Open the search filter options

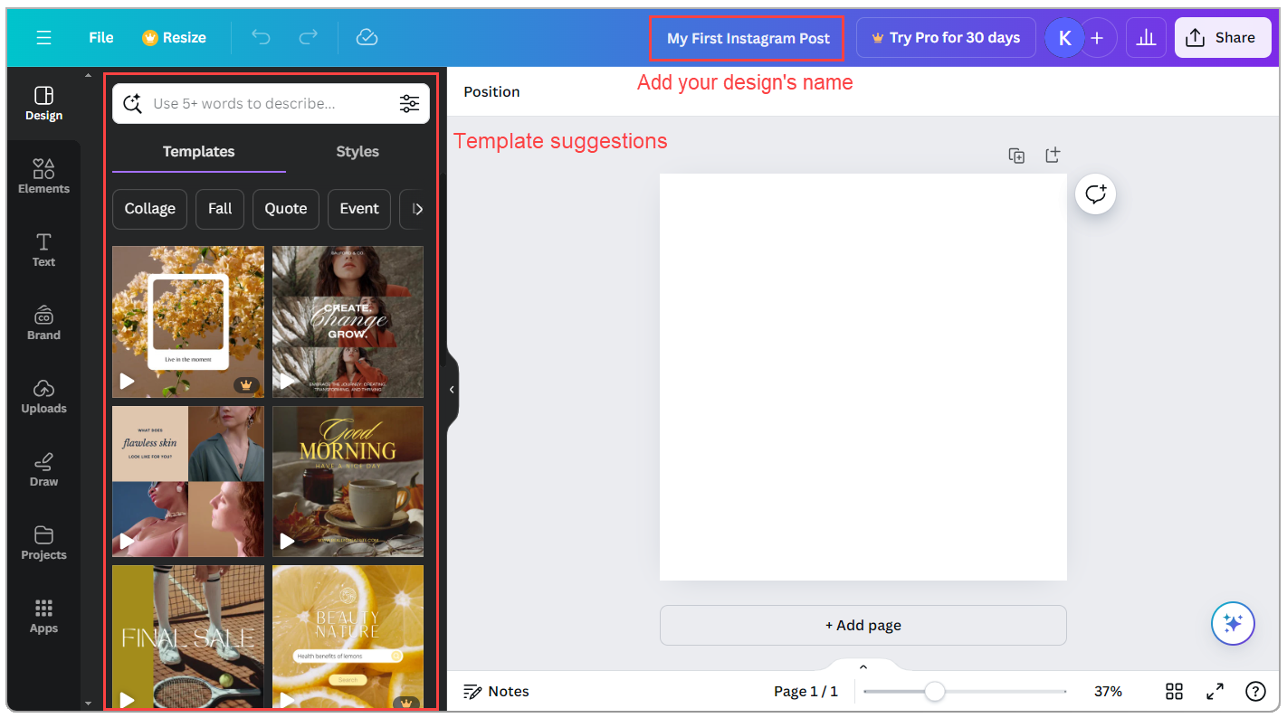[410, 103]
